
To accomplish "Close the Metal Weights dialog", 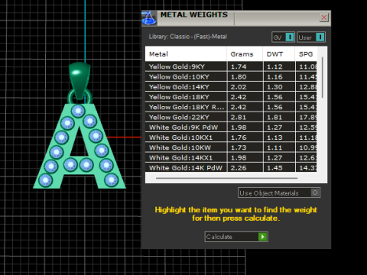I will (323, 18).
